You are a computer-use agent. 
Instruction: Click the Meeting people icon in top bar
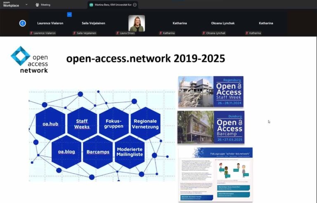pyautogui.click(x=37, y=5)
